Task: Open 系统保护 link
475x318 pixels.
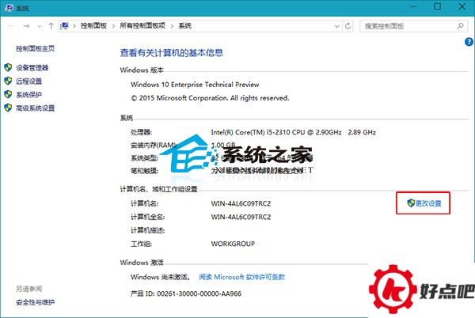Action: coord(28,94)
